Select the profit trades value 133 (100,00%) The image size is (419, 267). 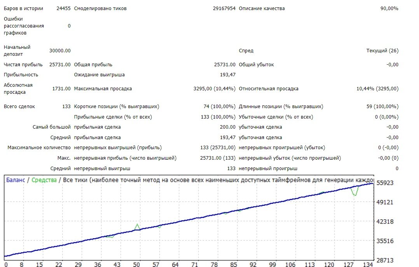pos(218,117)
